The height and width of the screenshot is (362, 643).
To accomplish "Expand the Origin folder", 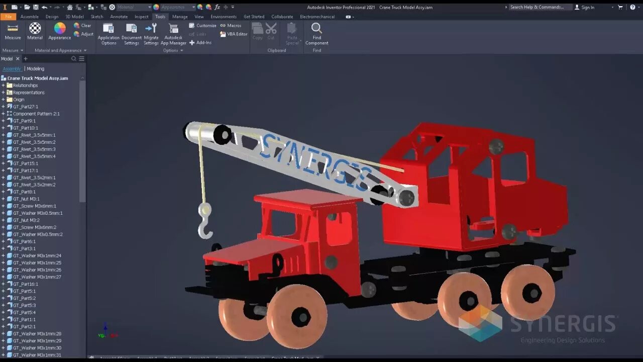I will [3, 100].
